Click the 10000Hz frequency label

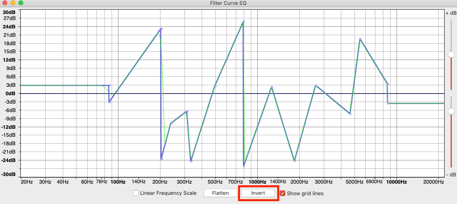coord(397,182)
